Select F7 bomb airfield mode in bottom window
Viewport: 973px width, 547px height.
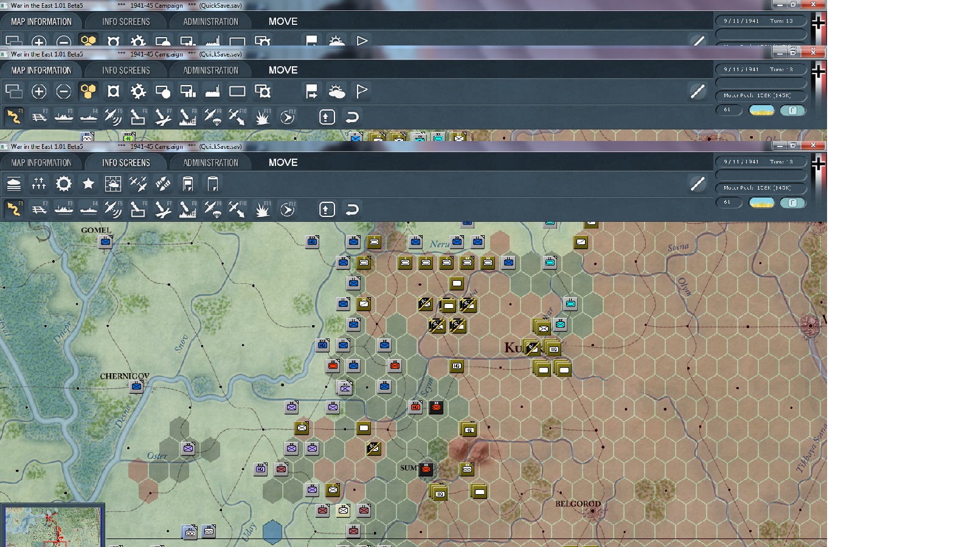163,209
